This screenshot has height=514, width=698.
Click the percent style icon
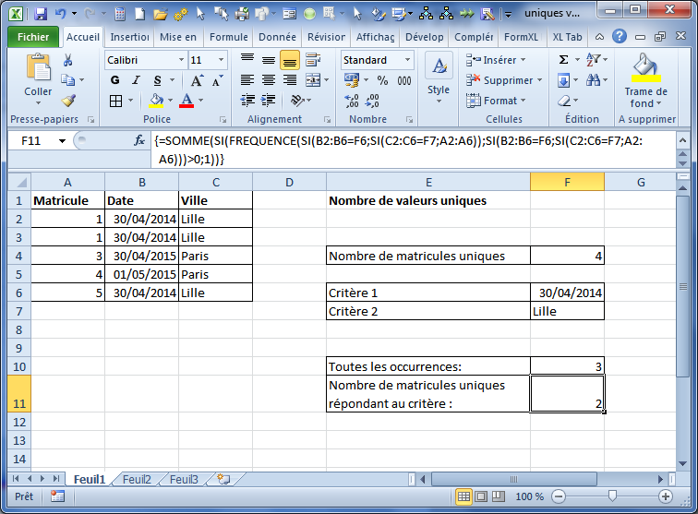[382, 80]
